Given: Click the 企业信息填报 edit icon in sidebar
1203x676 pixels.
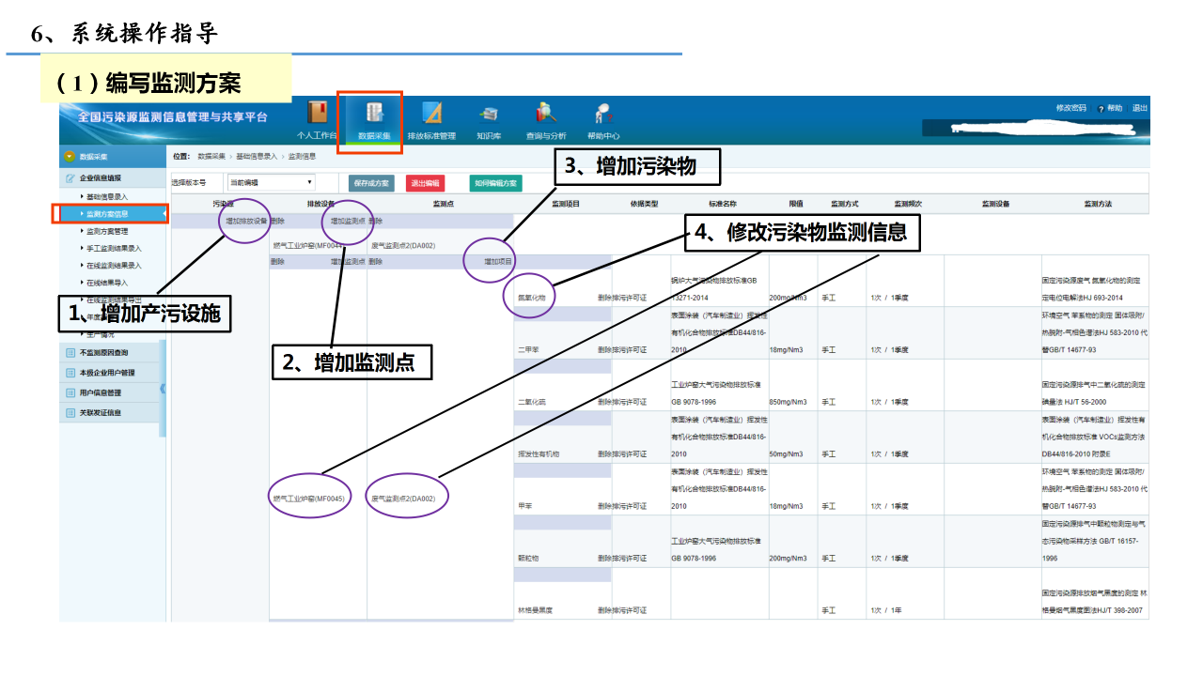Looking at the screenshot, I should click(x=70, y=177).
